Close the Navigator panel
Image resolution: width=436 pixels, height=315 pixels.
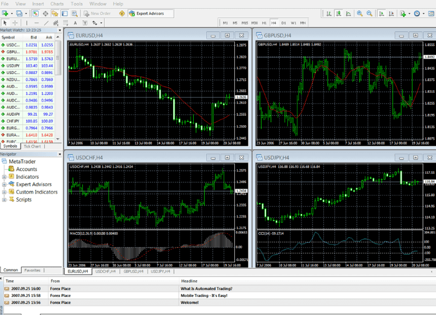[60, 154]
